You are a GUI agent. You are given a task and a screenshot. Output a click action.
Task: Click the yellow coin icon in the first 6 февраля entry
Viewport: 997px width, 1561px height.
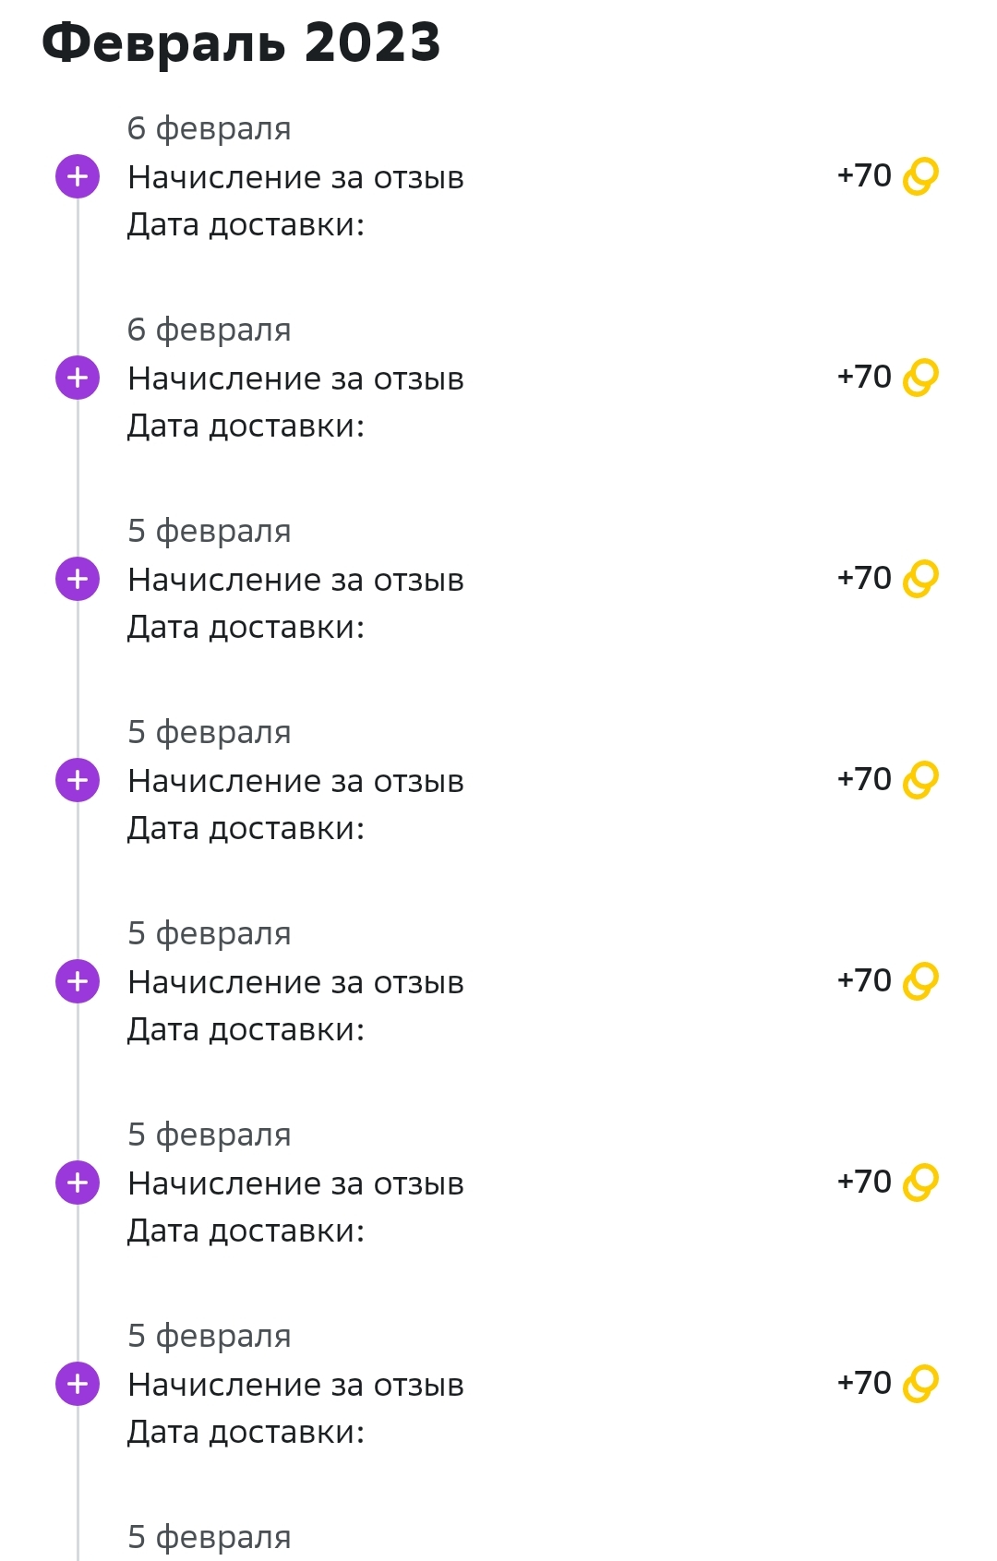coord(920,176)
